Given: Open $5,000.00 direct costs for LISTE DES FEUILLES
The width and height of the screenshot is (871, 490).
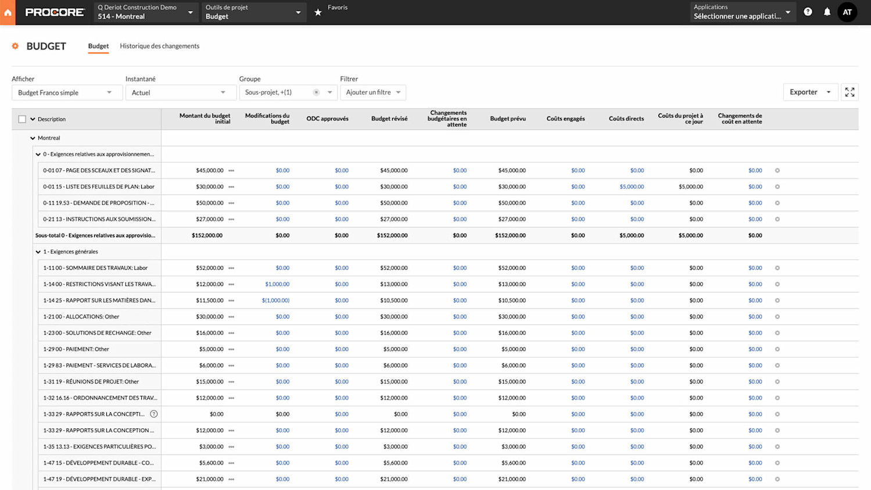Looking at the screenshot, I should pos(632,187).
